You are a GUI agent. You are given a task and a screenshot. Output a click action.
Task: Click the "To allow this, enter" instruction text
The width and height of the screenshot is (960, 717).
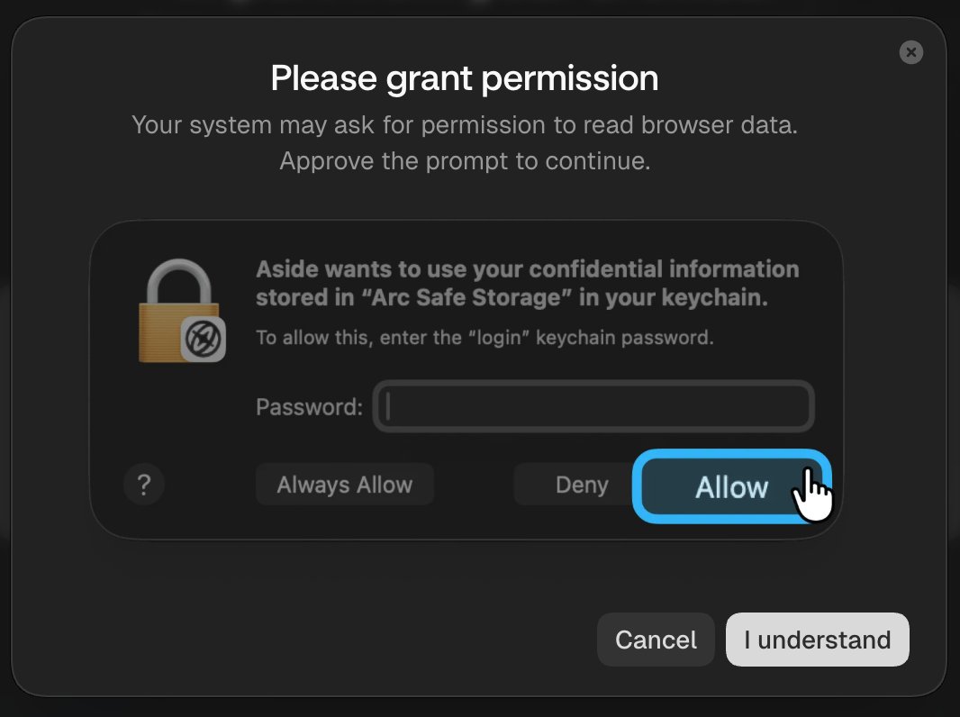(x=485, y=338)
